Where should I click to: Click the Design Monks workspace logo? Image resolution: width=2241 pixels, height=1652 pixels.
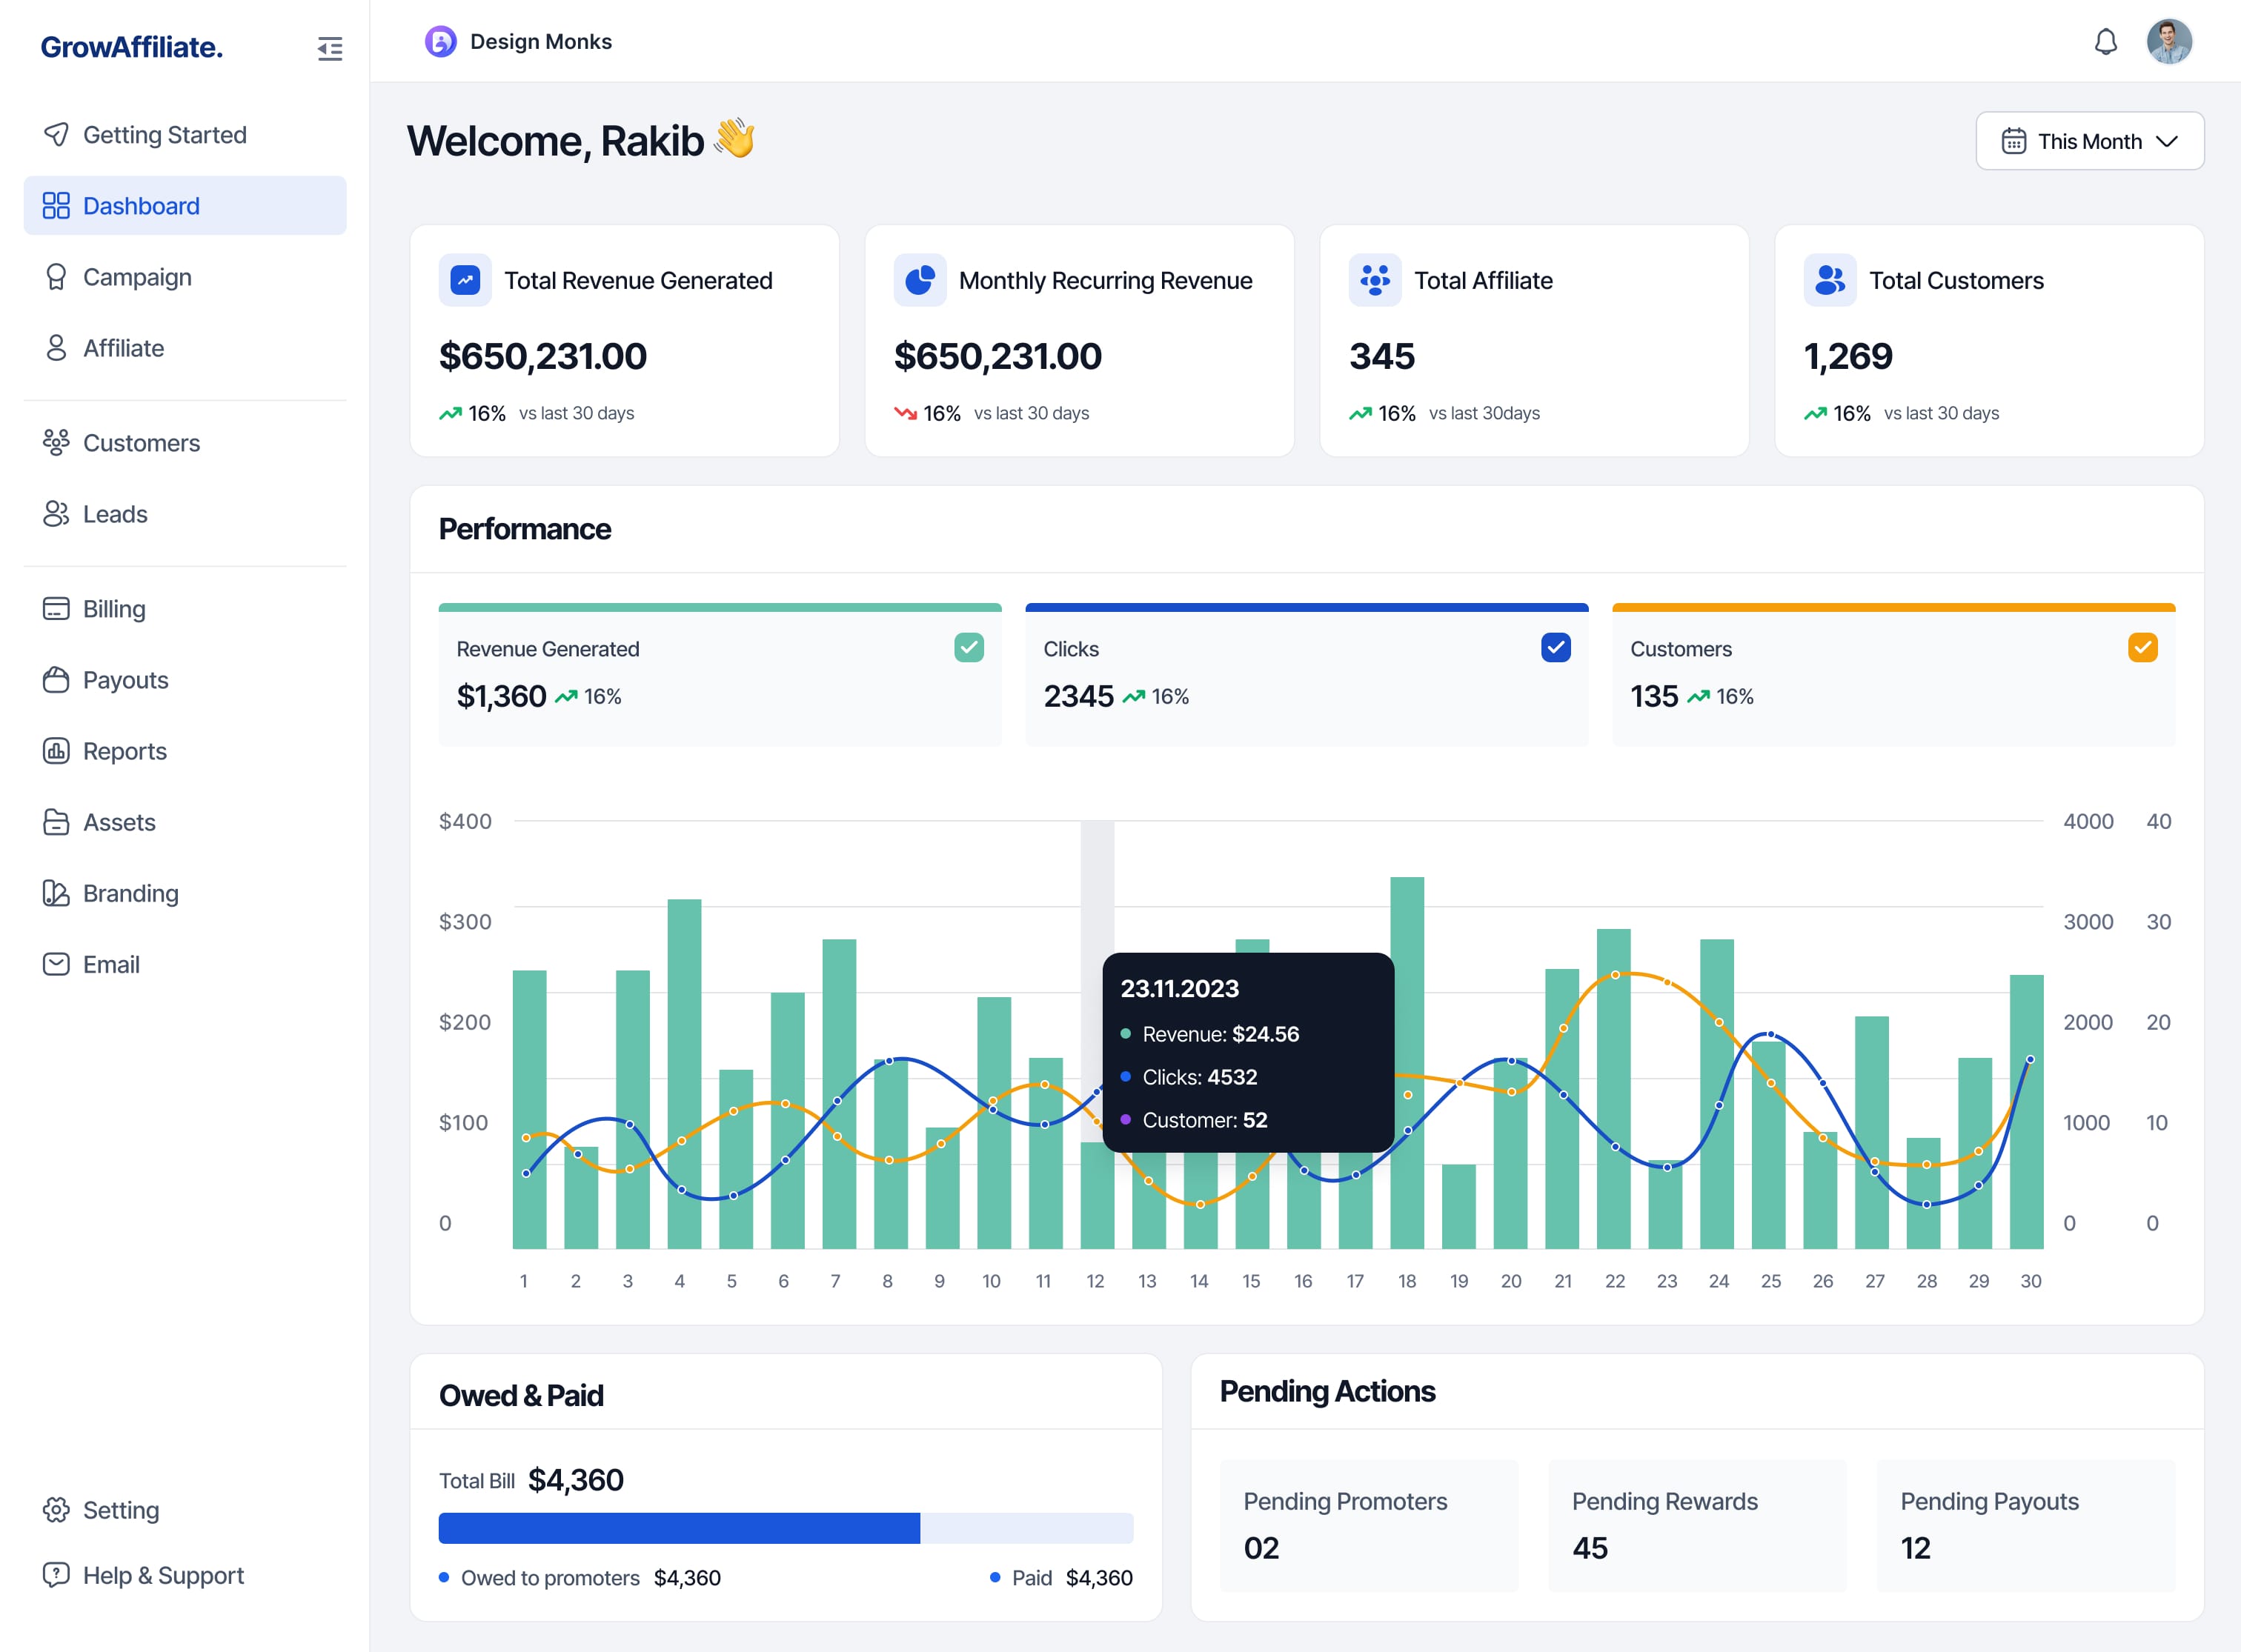click(440, 41)
